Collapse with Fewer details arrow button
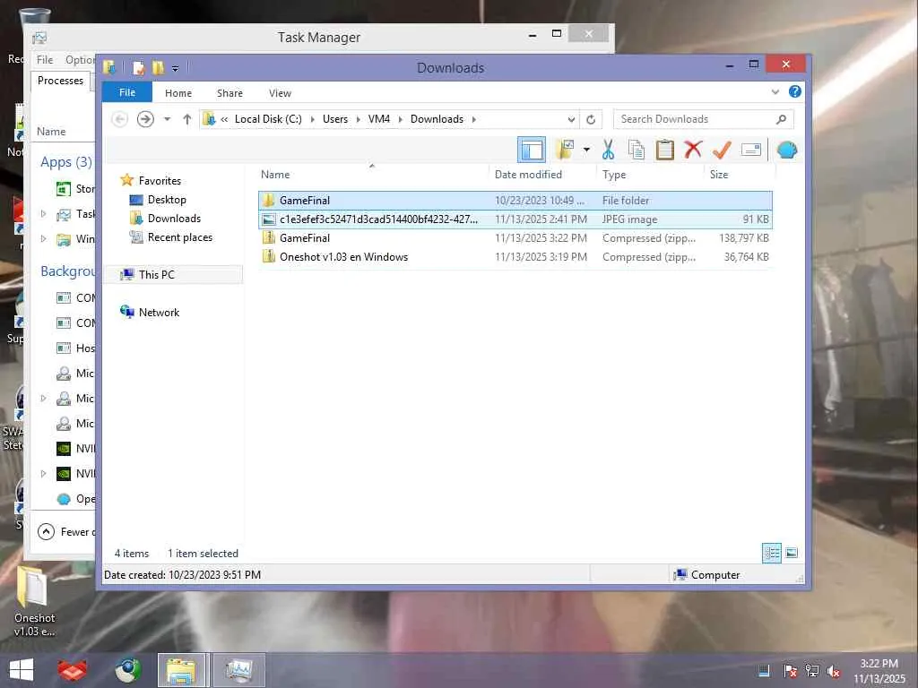Image resolution: width=918 pixels, height=688 pixels. coord(46,532)
